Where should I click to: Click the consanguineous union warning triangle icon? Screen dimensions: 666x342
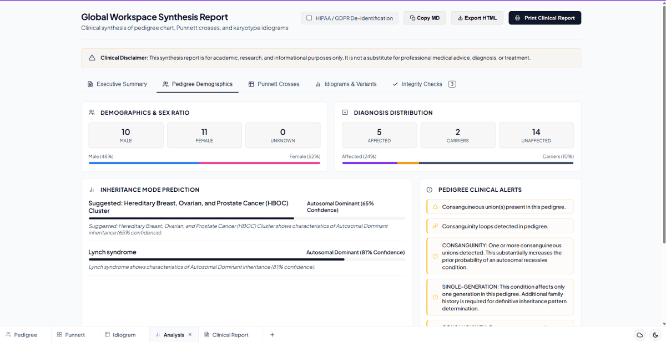(435, 207)
